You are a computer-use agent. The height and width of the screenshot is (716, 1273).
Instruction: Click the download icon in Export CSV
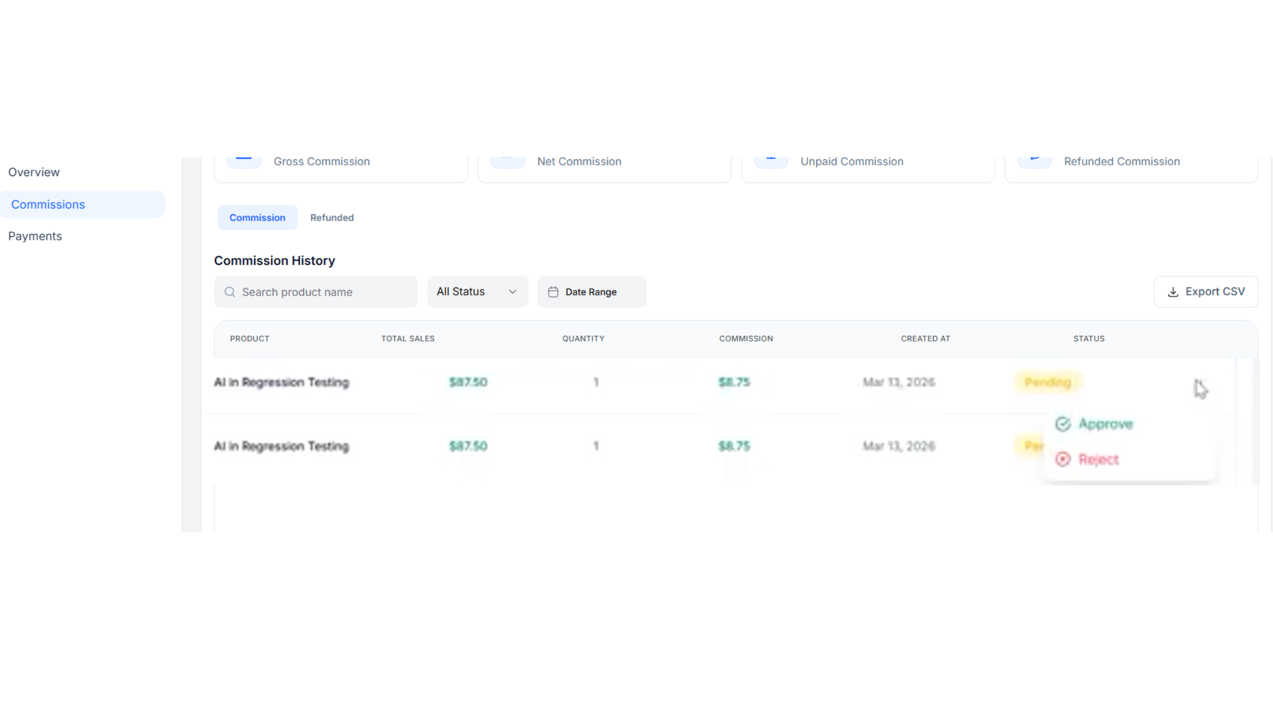[x=1173, y=292]
